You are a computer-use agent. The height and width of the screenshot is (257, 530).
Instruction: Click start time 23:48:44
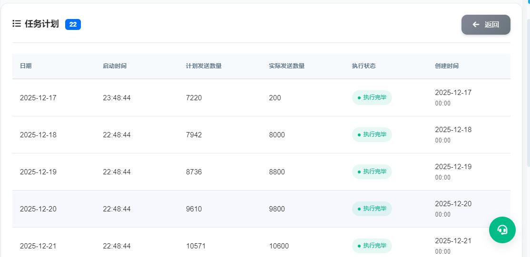pos(117,98)
